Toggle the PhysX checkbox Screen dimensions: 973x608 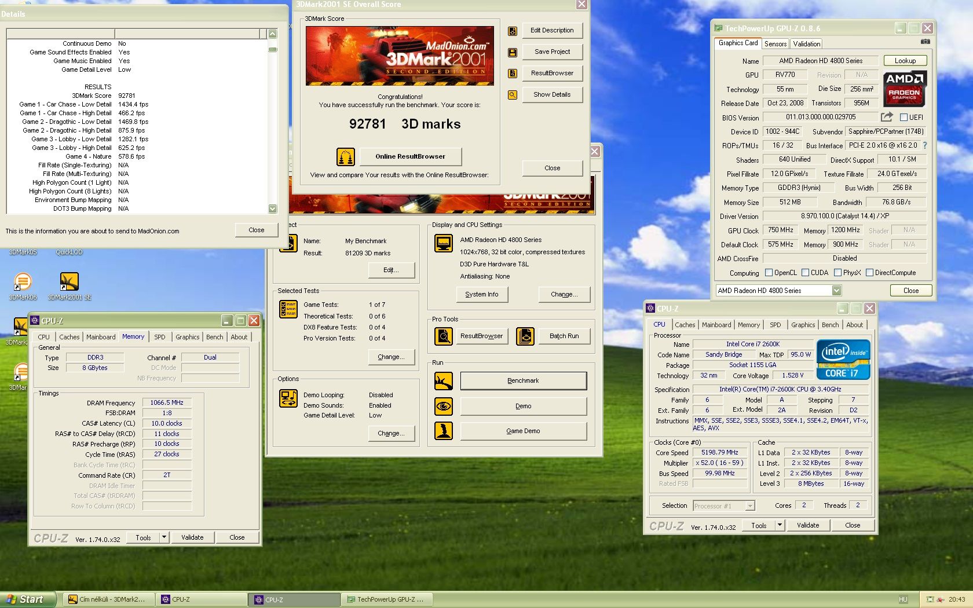[837, 273]
